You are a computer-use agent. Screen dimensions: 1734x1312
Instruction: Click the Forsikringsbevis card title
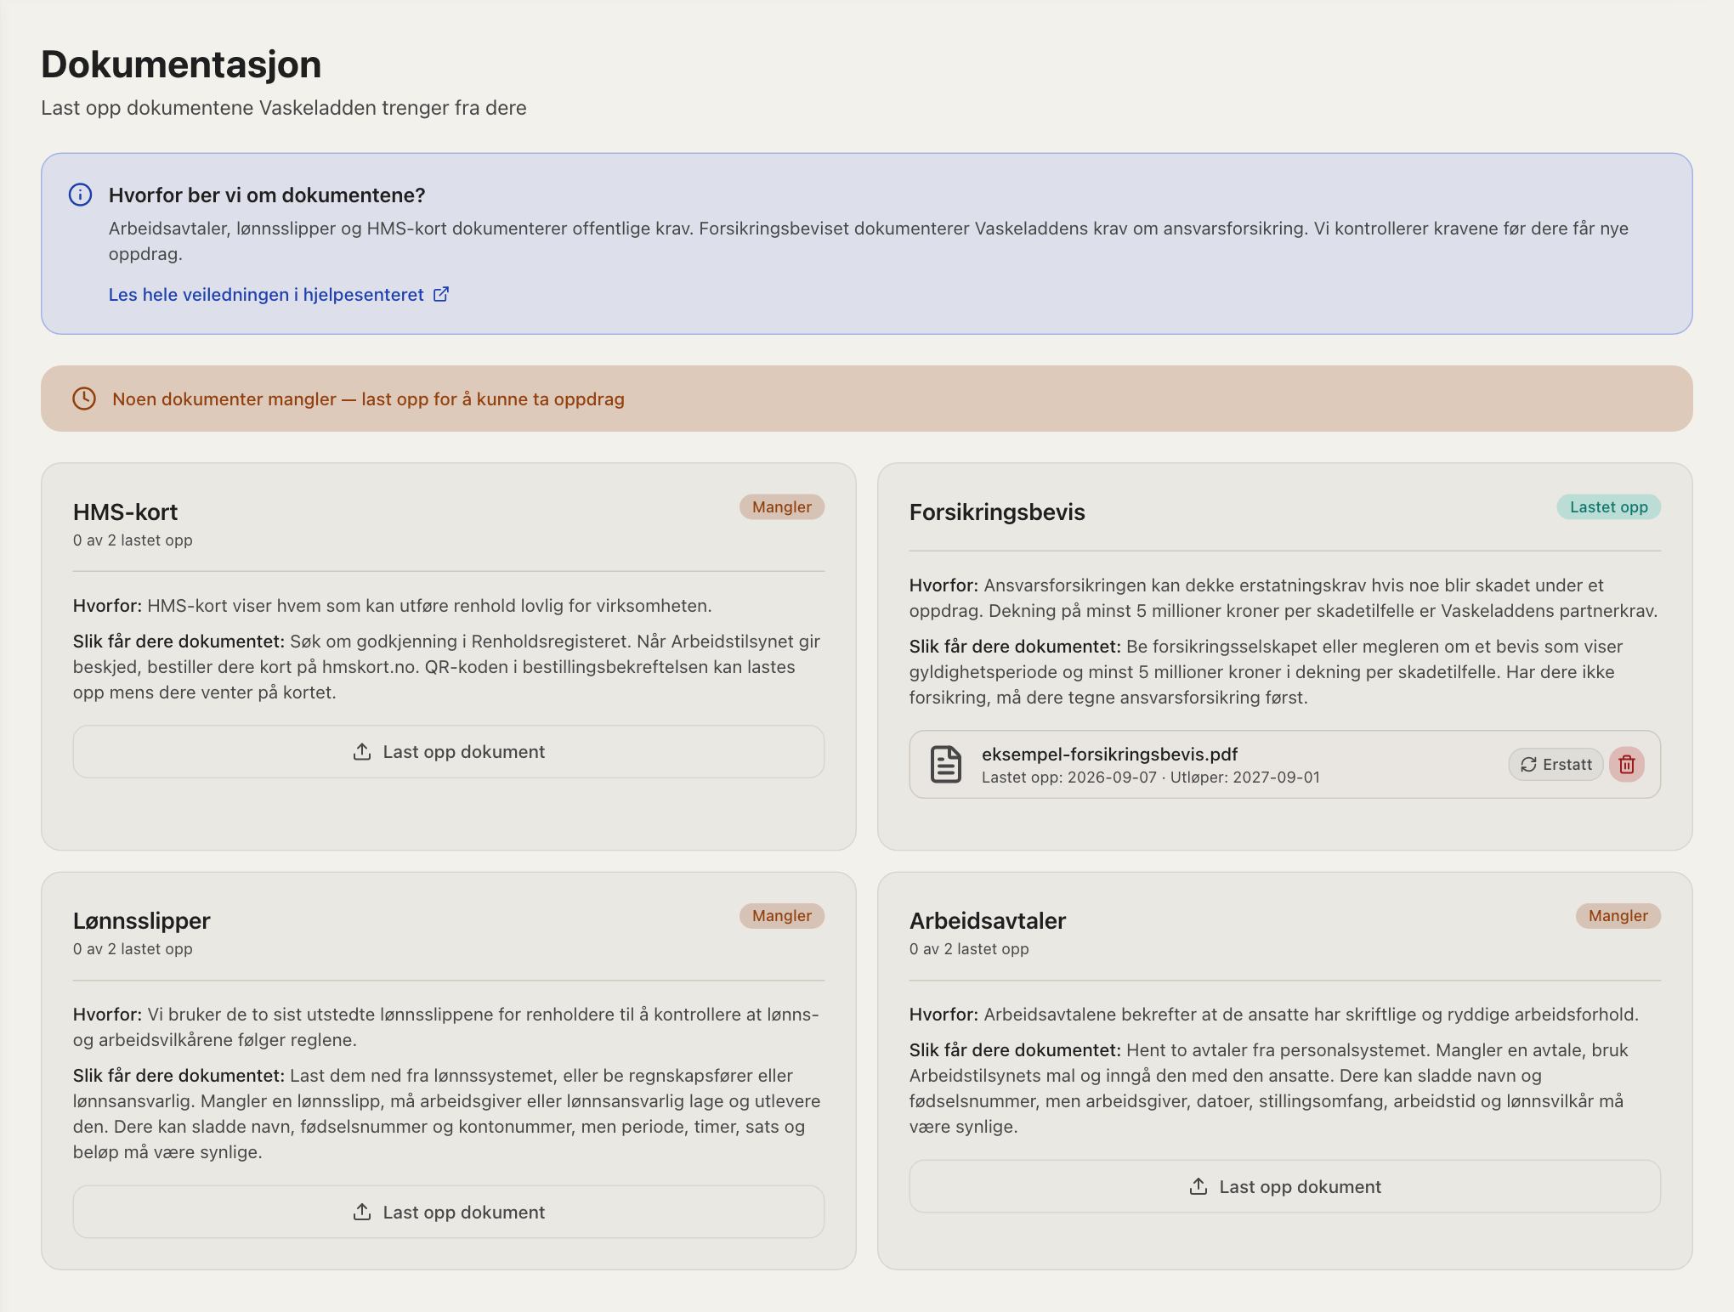[997, 512]
